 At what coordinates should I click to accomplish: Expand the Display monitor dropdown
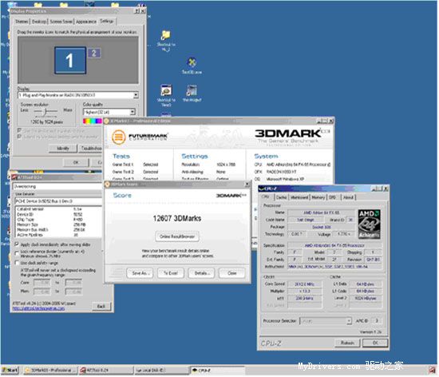136,95
